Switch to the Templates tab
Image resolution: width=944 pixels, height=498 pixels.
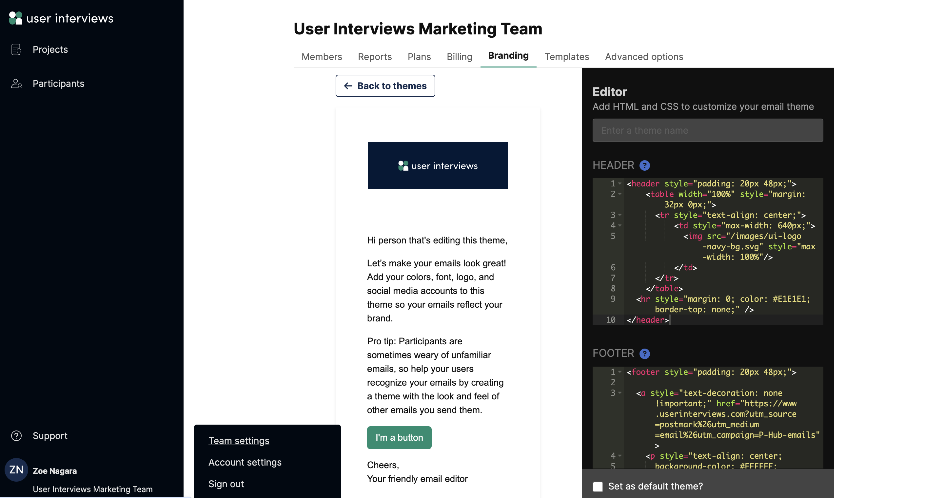(566, 57)
